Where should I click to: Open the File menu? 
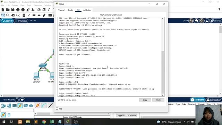(x=3, y=6)
